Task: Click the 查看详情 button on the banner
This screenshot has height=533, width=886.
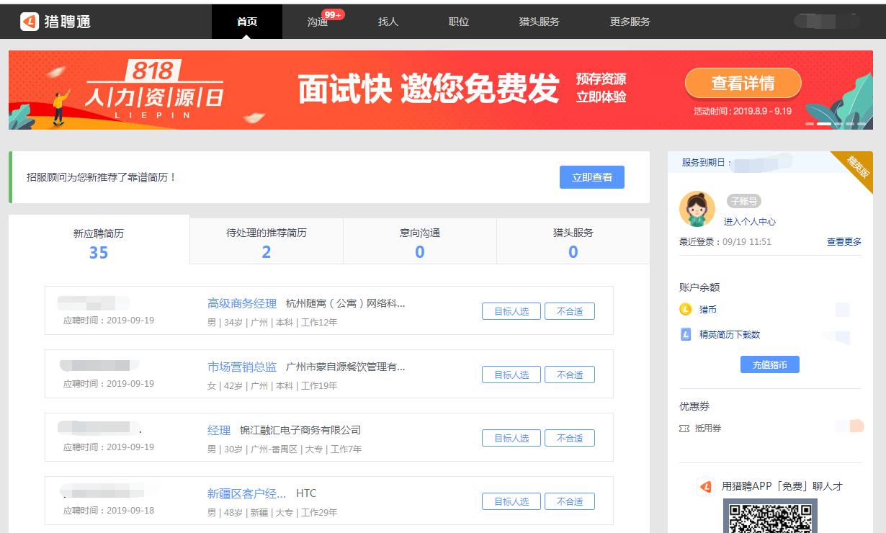Action: tap(742, 83)
